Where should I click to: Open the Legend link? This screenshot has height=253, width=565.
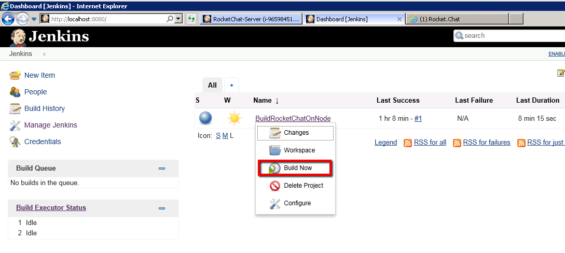point(385,143)
